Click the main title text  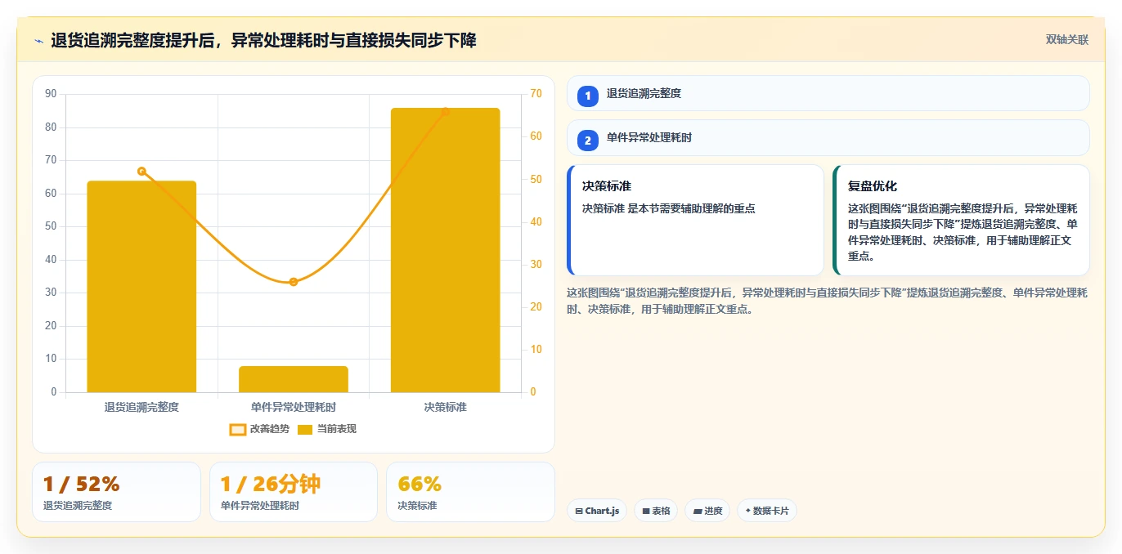pyautogui.click(x=263, y=40)
